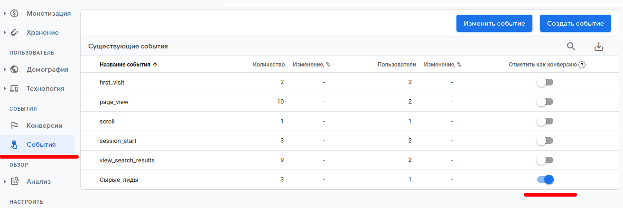Open the События menu item
This screenshot has width=623, height=208.
click(x=41, y=144)
